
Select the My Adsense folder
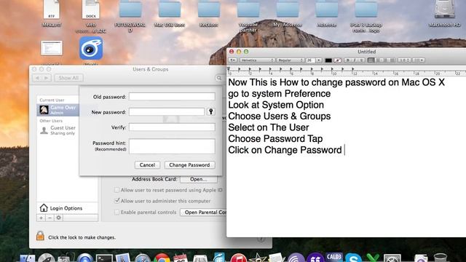pos(288,9)
